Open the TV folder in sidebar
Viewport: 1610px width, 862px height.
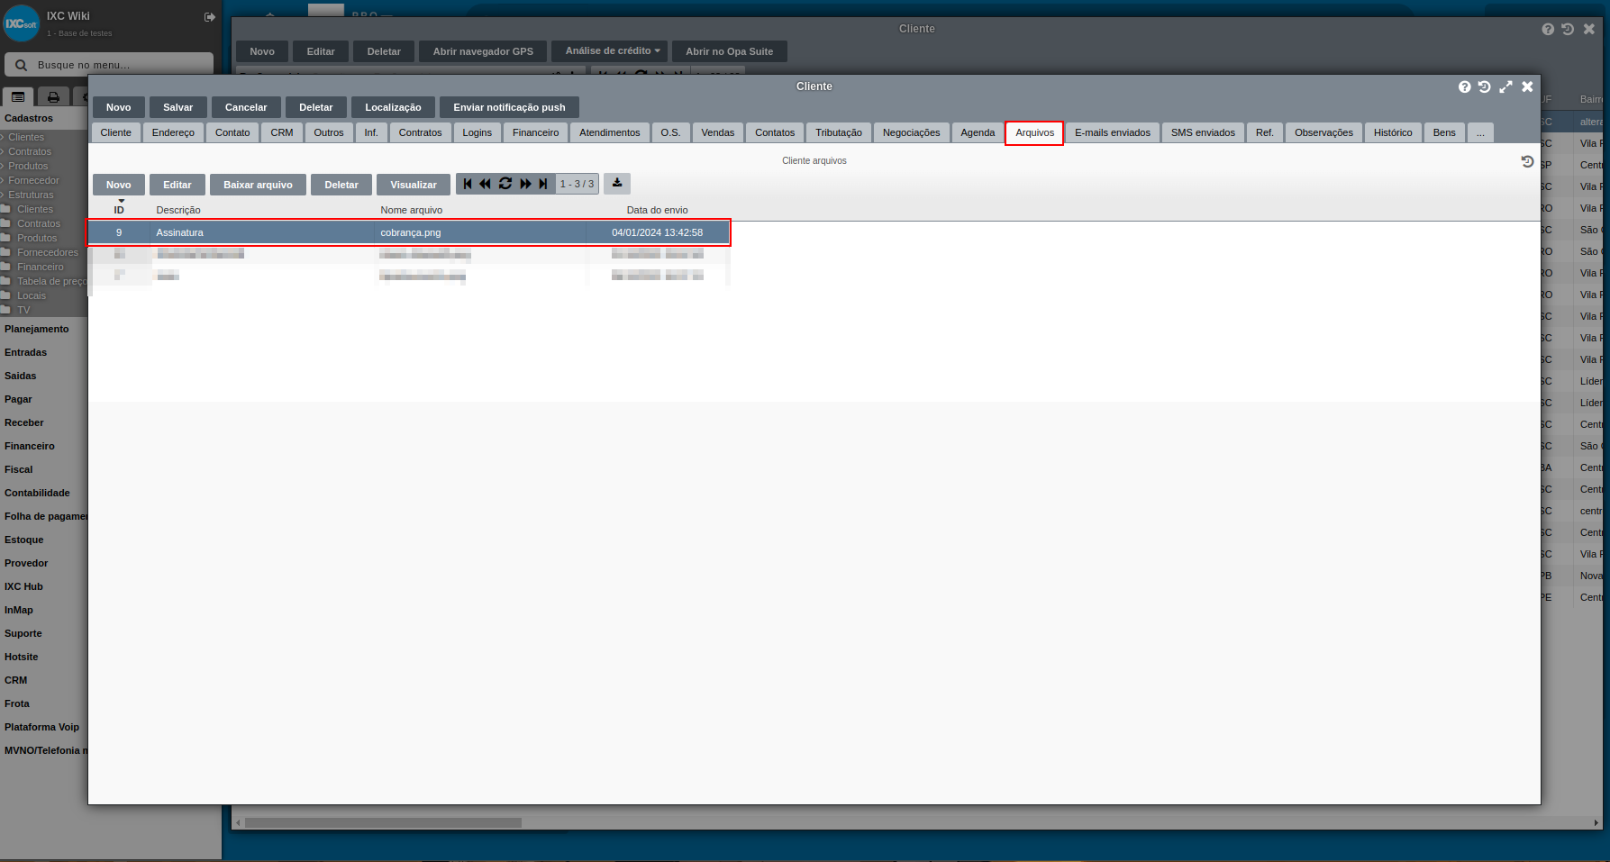[23, 310]
